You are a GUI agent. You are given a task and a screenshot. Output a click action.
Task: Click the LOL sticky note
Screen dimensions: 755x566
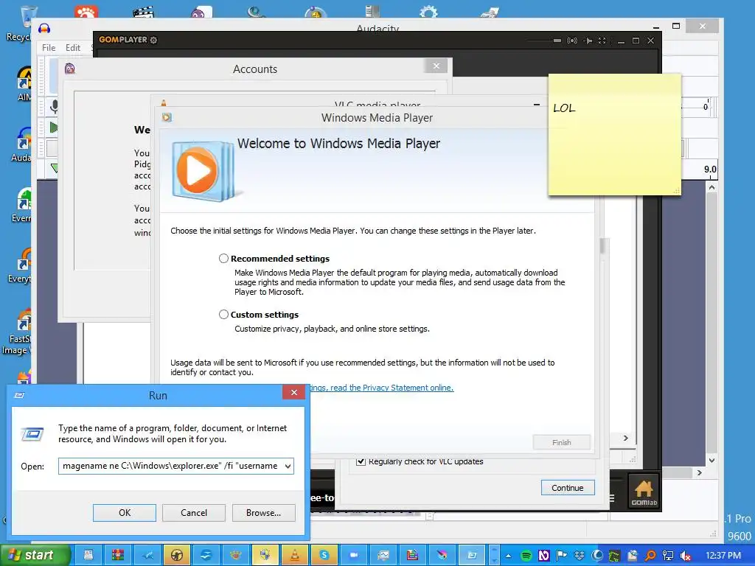(614, 135)
